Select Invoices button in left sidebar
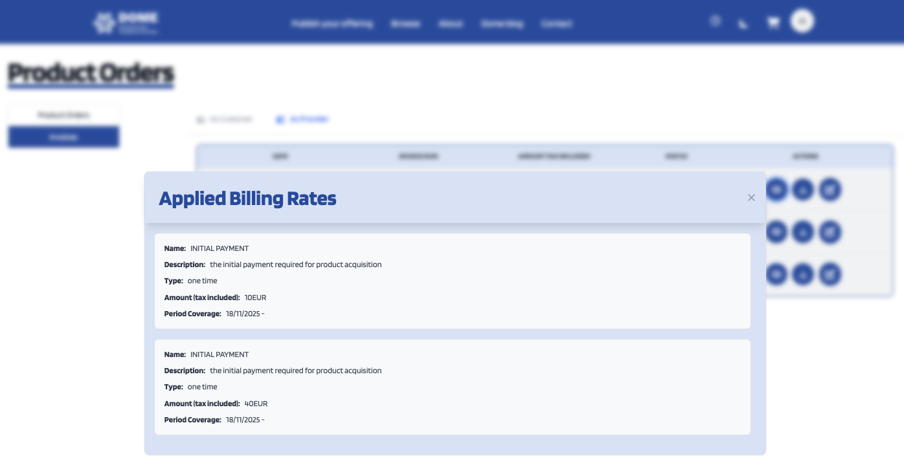The height and width of the screenshot is (467, 904). pos(63,137)
